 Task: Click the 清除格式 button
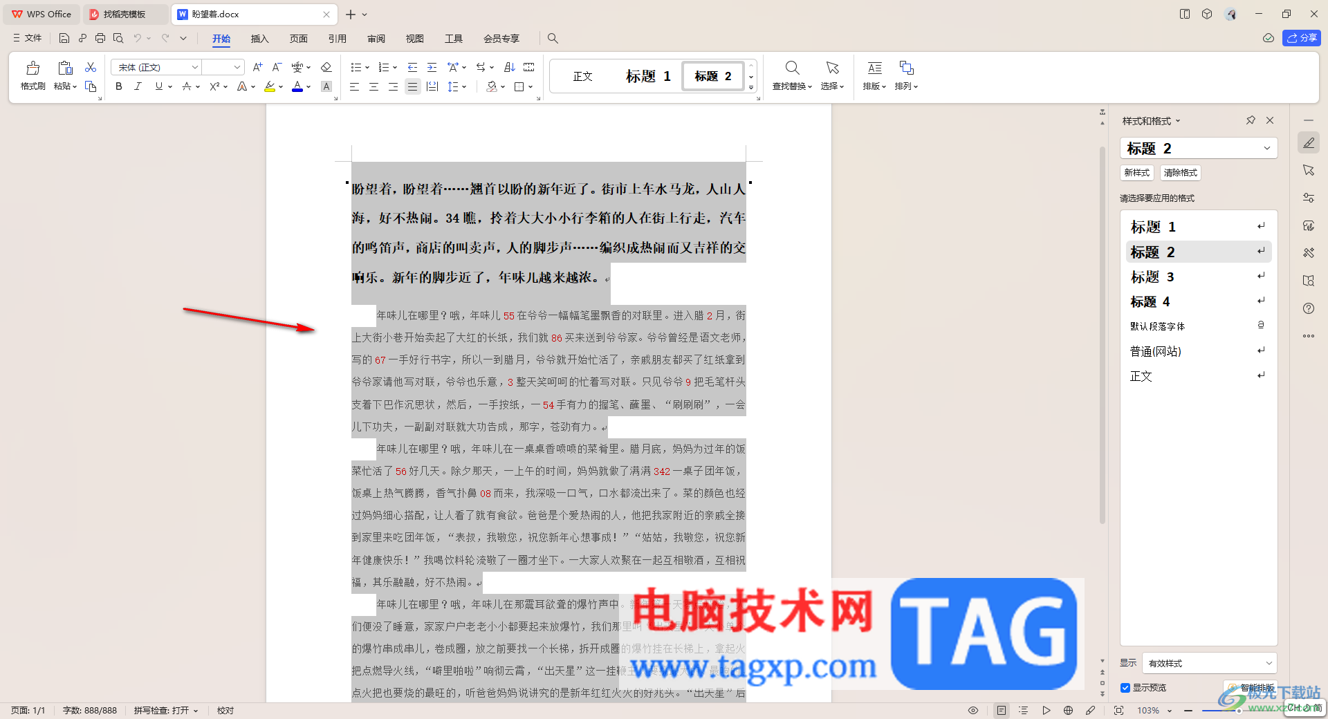[1181, 173]
